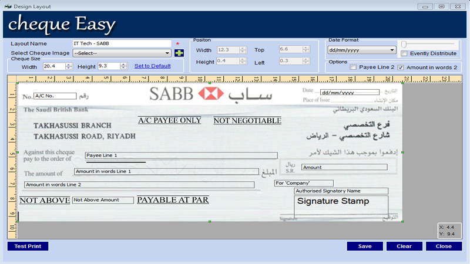The image size is (470, 264).
Task: Click the green plus add cheque image icon
Action: click(x=179, y=53)
